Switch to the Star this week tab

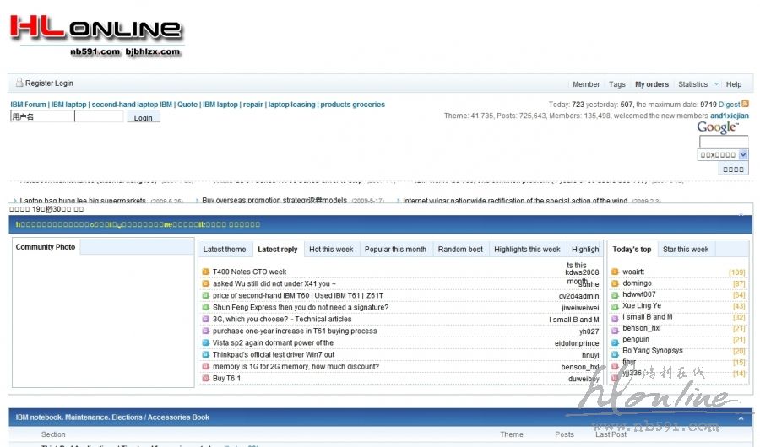coord(686,250)
